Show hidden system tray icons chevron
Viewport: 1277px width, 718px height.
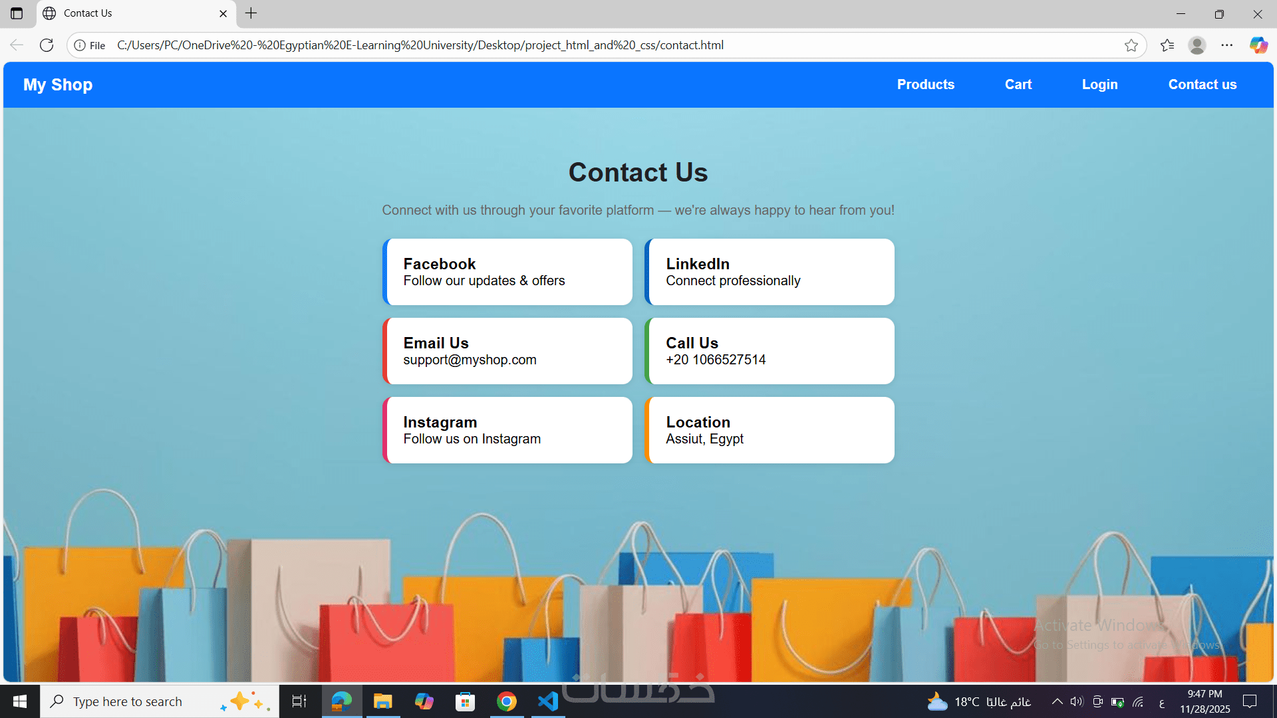point(1057,701)
